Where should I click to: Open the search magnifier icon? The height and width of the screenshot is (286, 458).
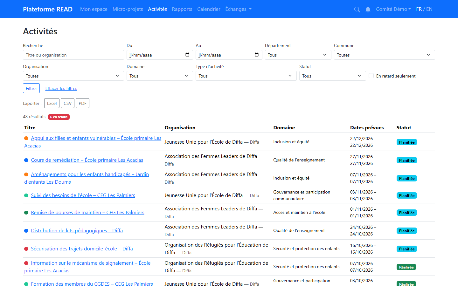pos(357,10)
